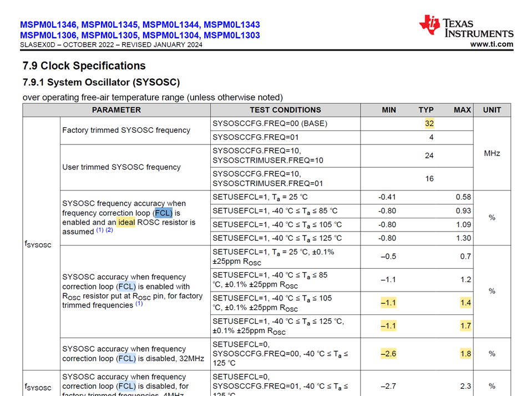Click the highlighted word ideal
This screenshot has width=532, height=396.
[126, 223]
